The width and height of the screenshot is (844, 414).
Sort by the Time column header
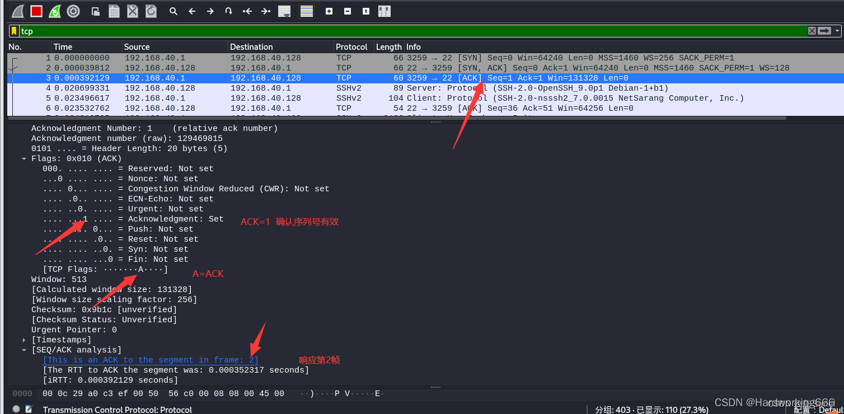87,47
